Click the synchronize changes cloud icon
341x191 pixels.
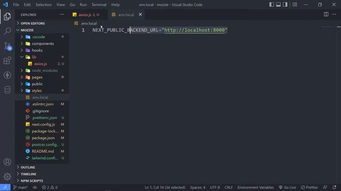coord(35,187)
